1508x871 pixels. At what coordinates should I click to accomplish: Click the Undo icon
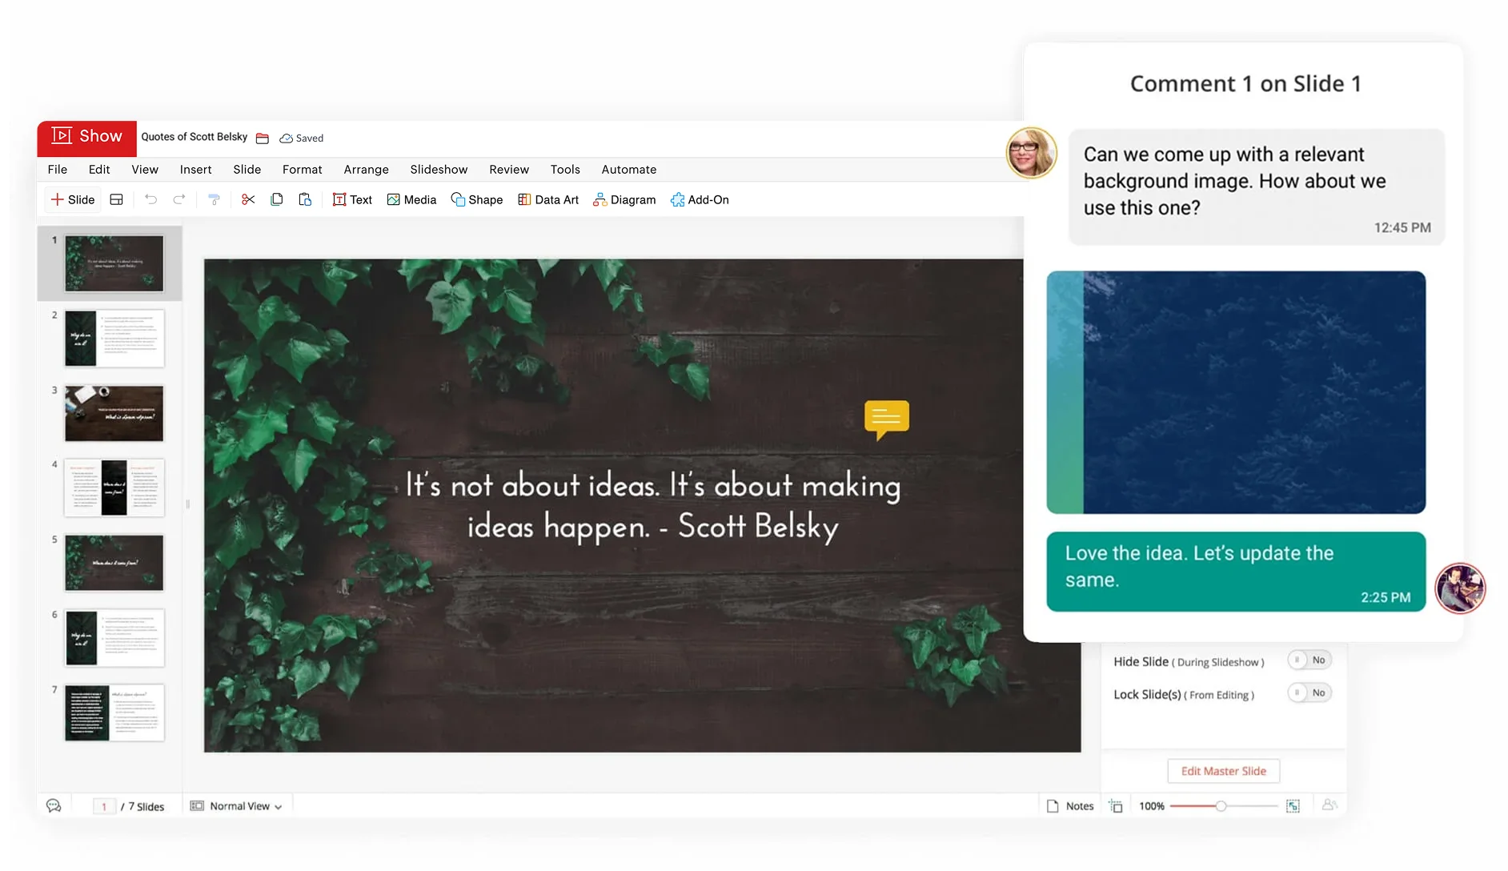point(150,199)
